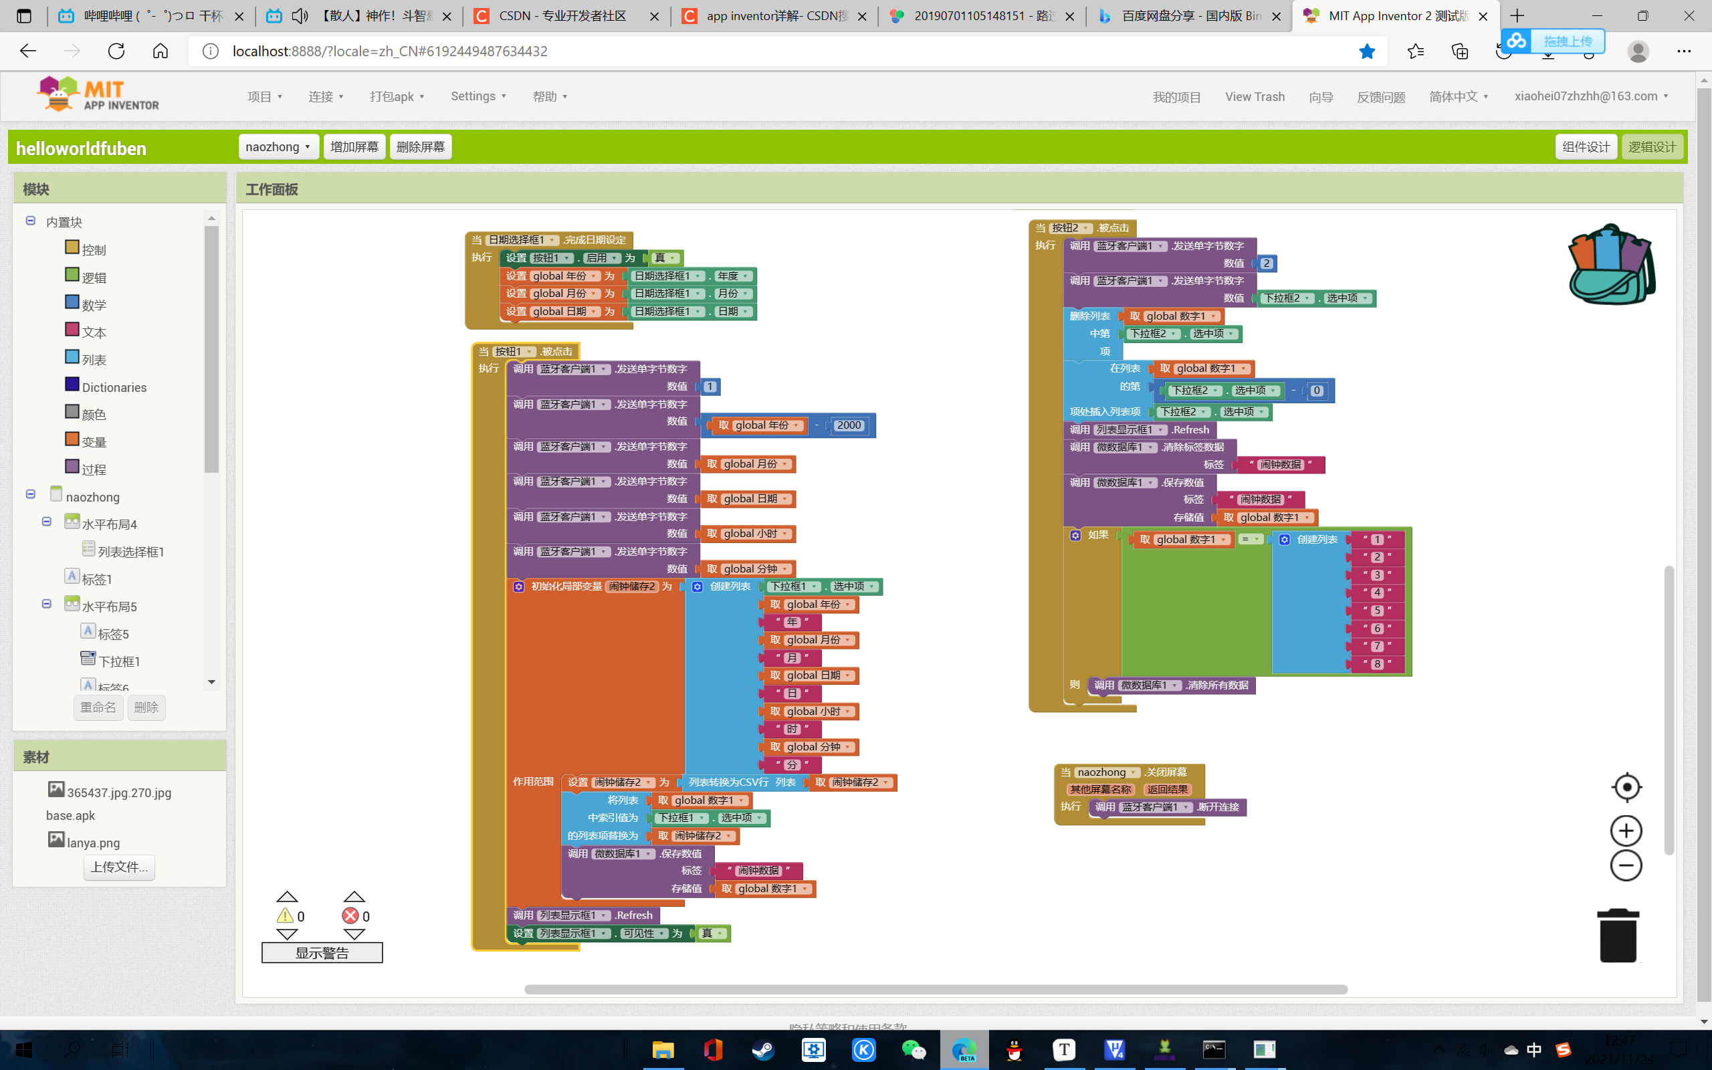
Task: Click the 我的项目 link
Action: pos(1176,97)
